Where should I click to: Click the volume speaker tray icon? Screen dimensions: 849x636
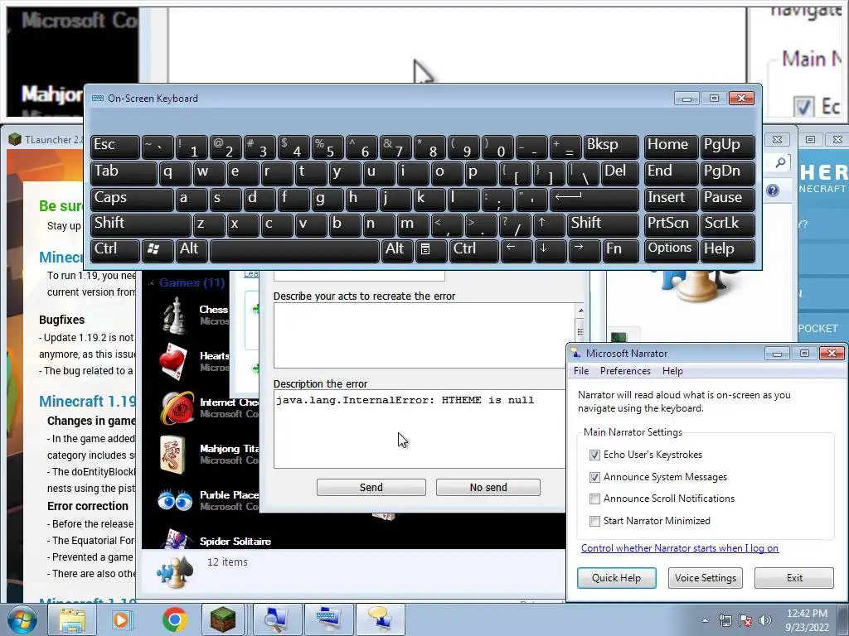coord(765,620)
